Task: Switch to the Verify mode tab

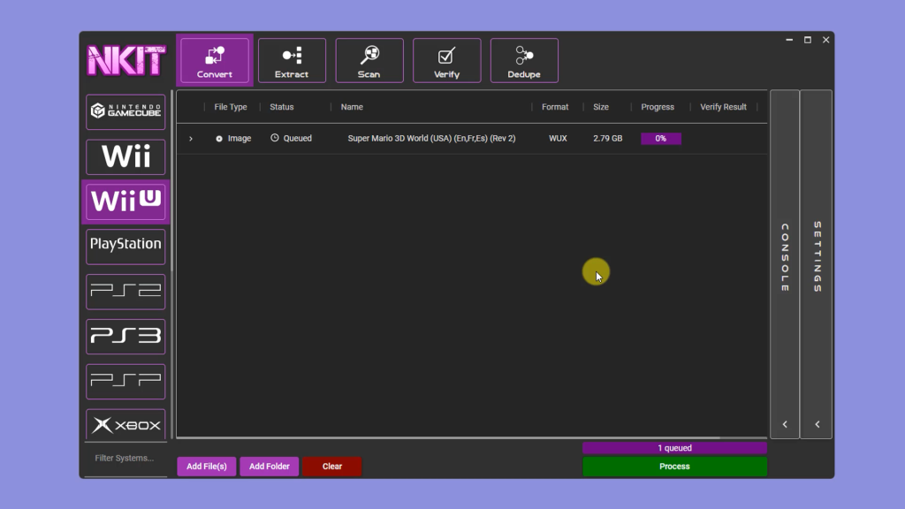Action: coord(446,61)
